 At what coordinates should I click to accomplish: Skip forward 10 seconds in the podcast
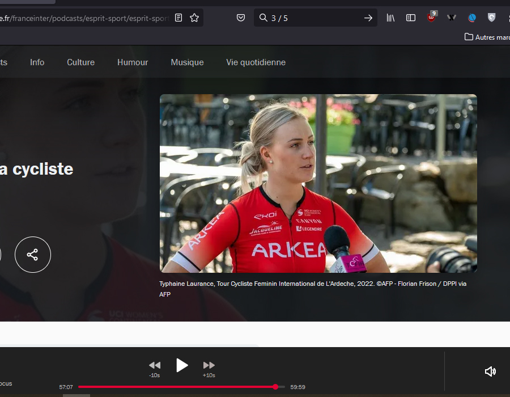(x=209, y=365)
